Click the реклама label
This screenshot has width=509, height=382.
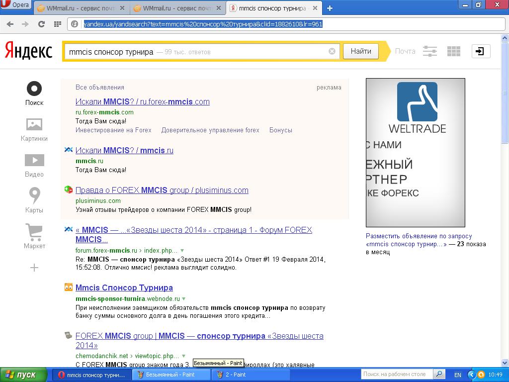[329, 88]
